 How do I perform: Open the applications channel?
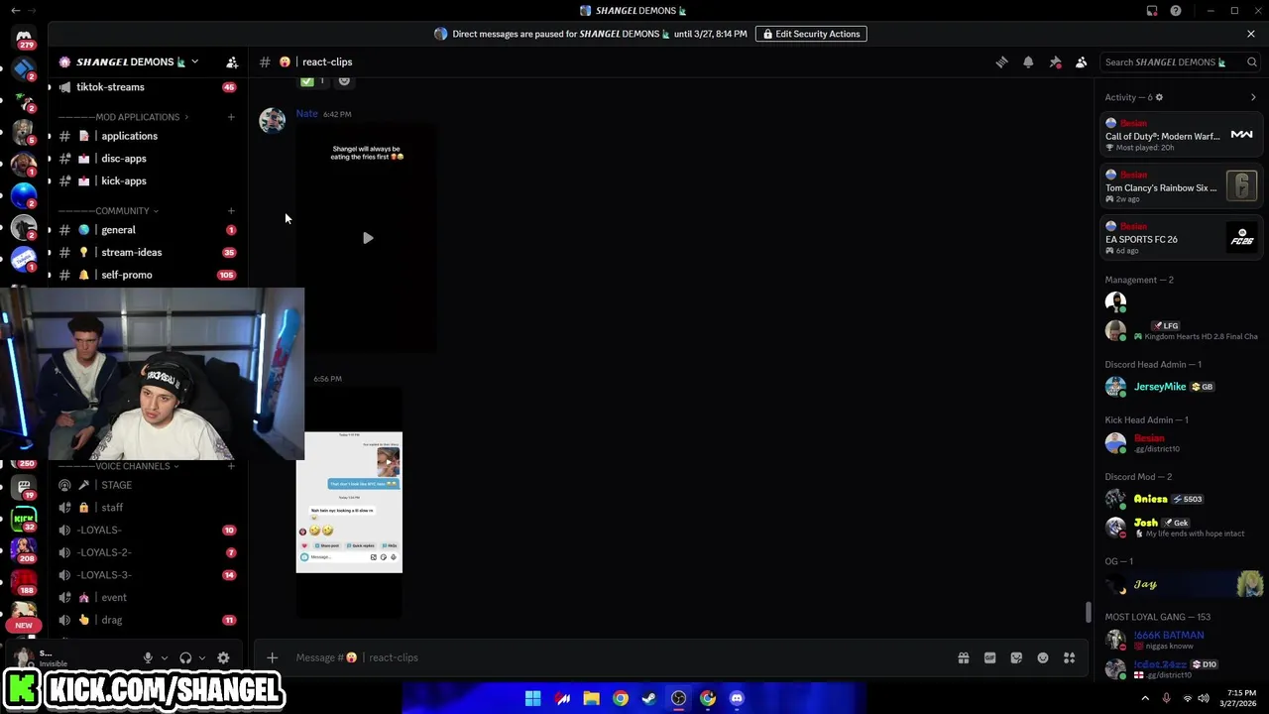point(146,136)
